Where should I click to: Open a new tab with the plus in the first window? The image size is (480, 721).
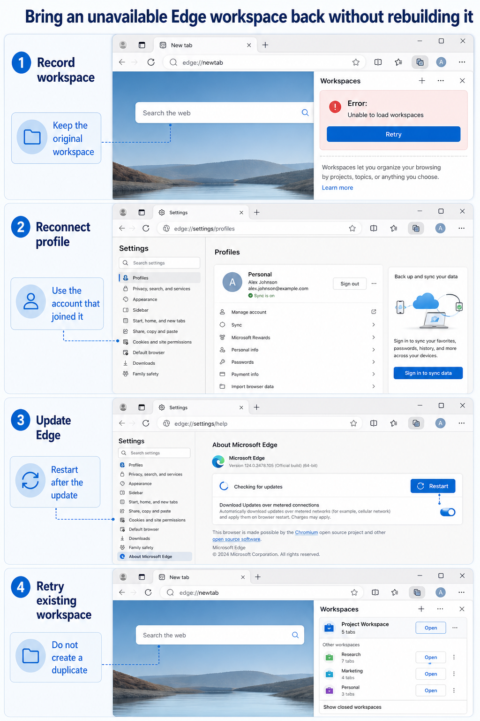point(265,45)
